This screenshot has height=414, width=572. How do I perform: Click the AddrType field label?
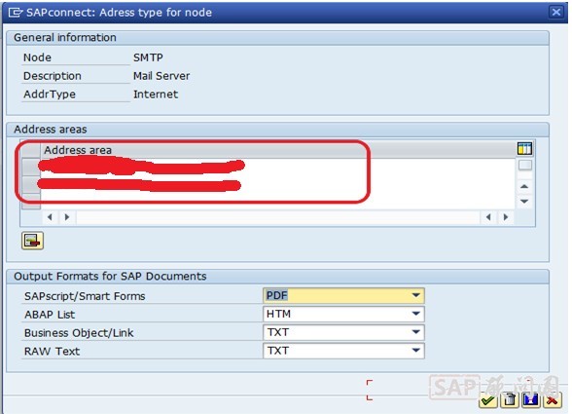[50, 94]
